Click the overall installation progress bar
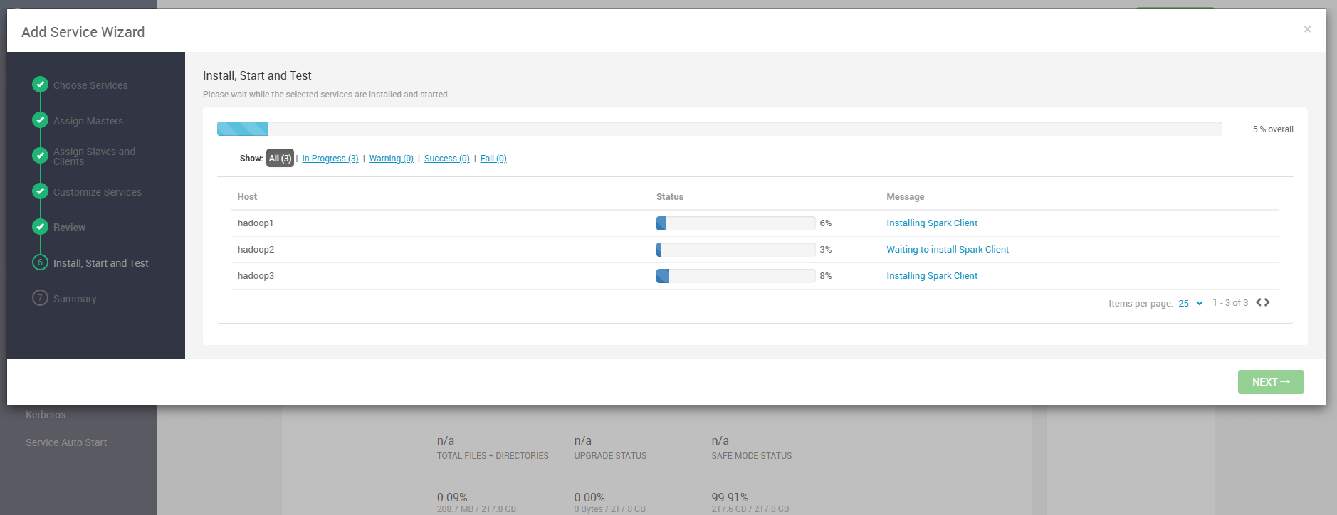The height and width of the screenshot is (515, 1337). tap(719, 129)
